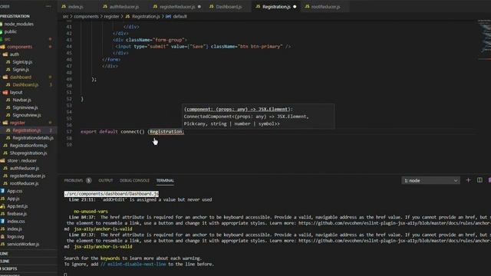491x276 pixels.
Task: Click the unsaved dot on Registration.js tab
Action: pyautogui.click(x=295, y=7)
